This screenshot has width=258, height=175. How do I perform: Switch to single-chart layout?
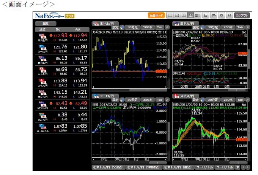(x=170, y=15)
